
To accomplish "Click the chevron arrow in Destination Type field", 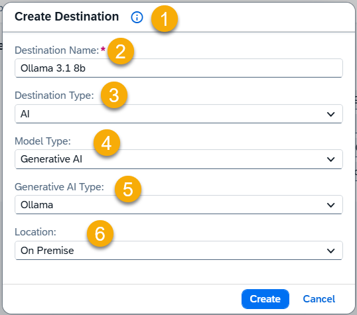I will coord(330,114).
